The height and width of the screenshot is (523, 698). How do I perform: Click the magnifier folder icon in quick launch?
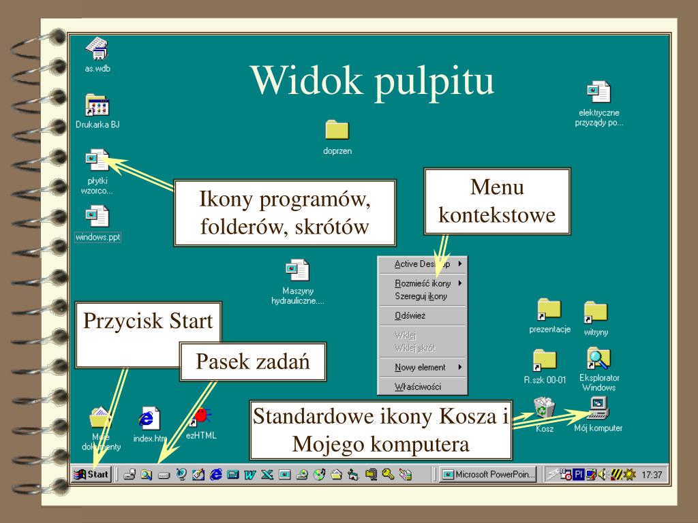point(147,475)
